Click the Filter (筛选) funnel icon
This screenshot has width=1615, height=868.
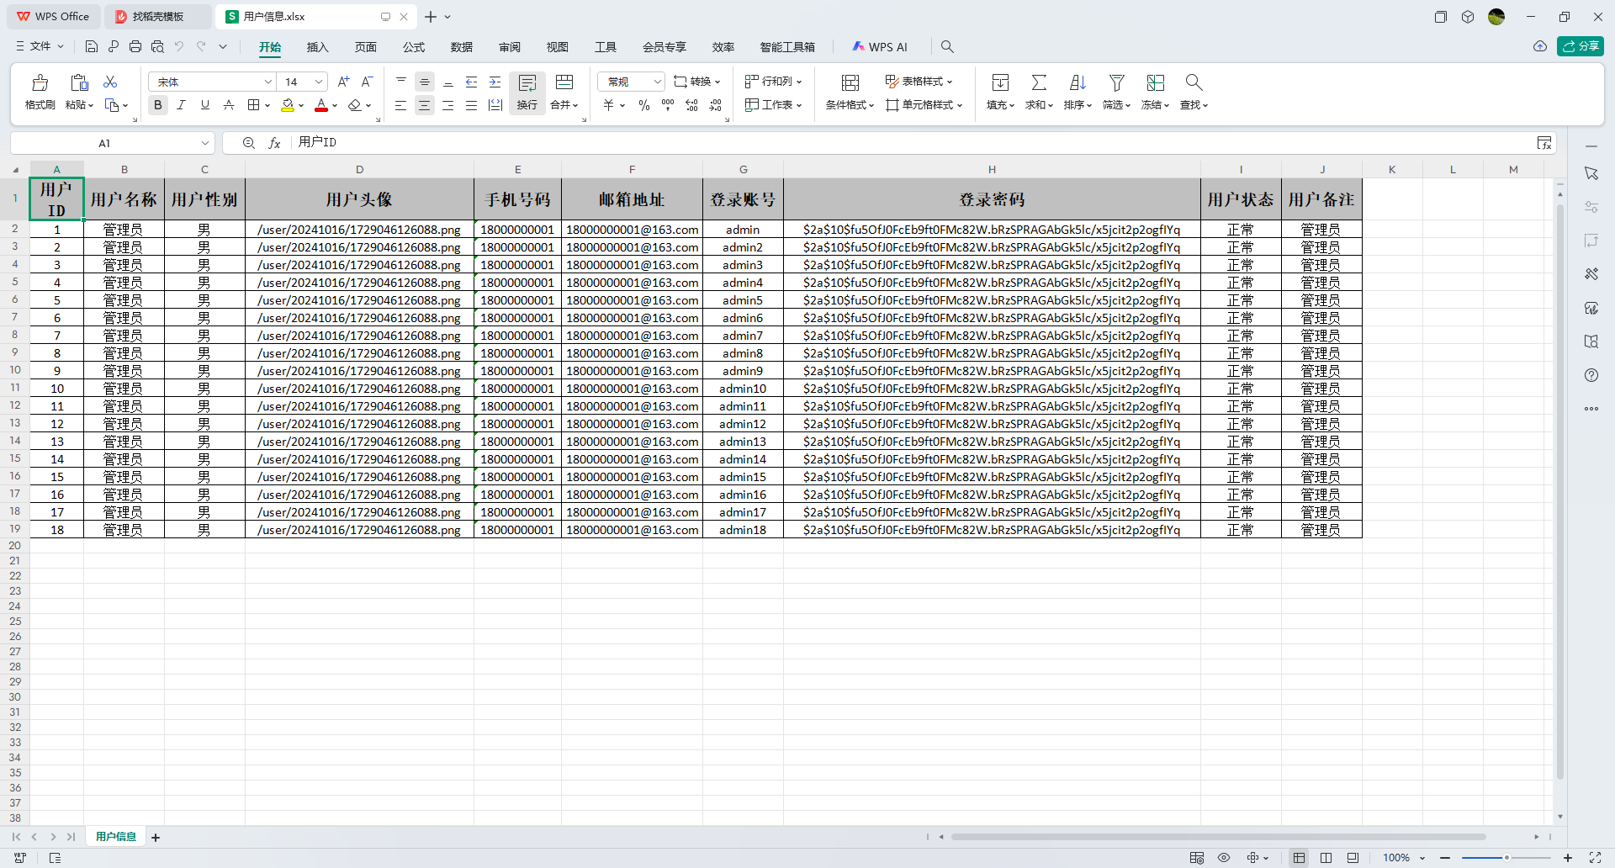click(x=1116, y=82)
